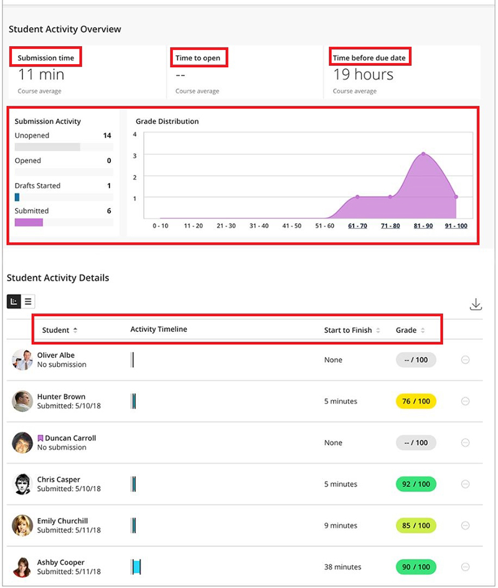The height and width of the screenshot is (588, 498).
Task: Select the 61 - 70 grade range link
Action: click(x=357, y=226)
